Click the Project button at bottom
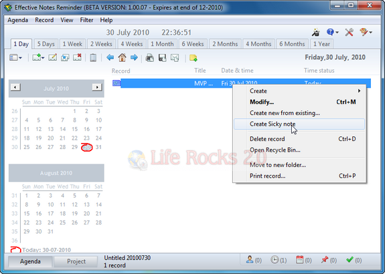385x274 pixels. click(76, 261)
